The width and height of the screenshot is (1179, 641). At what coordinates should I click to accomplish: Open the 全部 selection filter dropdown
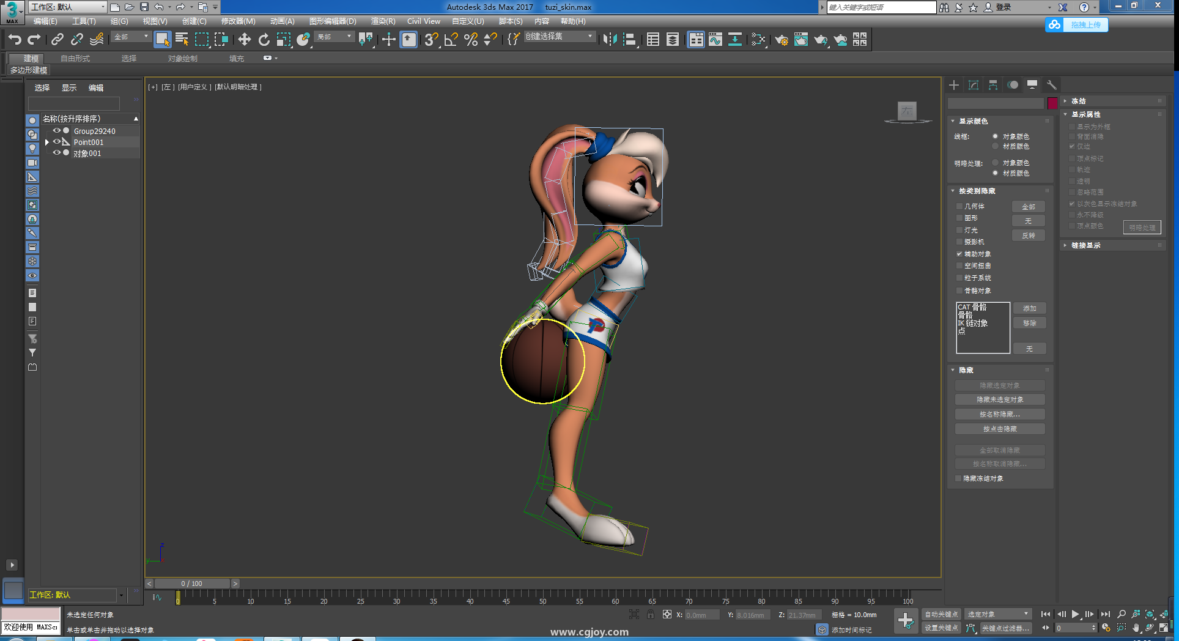[x=131, y=37]
